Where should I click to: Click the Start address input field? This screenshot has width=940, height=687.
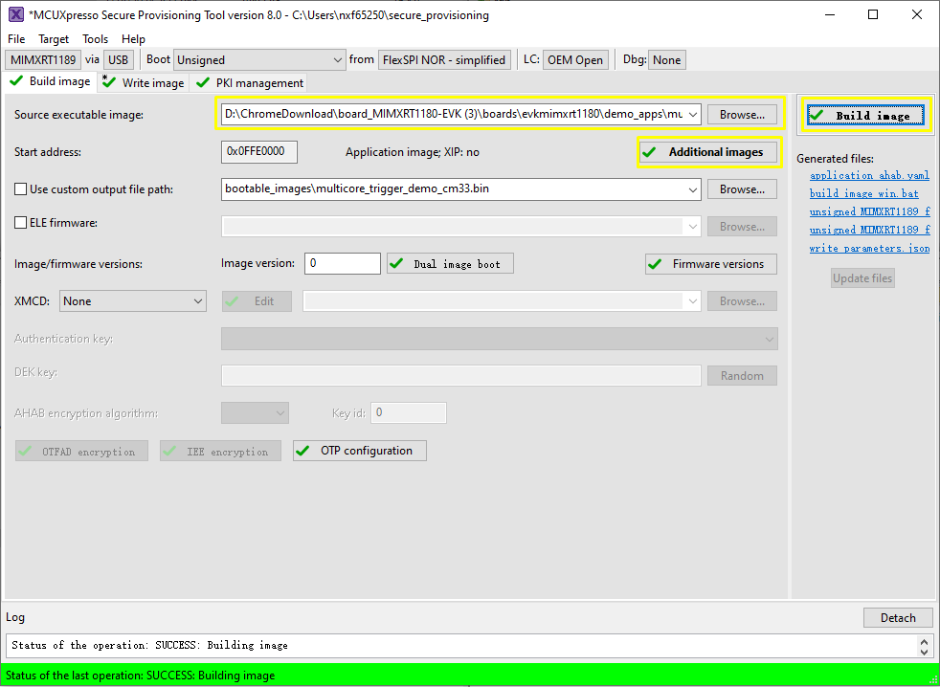[x=258, y=151]
